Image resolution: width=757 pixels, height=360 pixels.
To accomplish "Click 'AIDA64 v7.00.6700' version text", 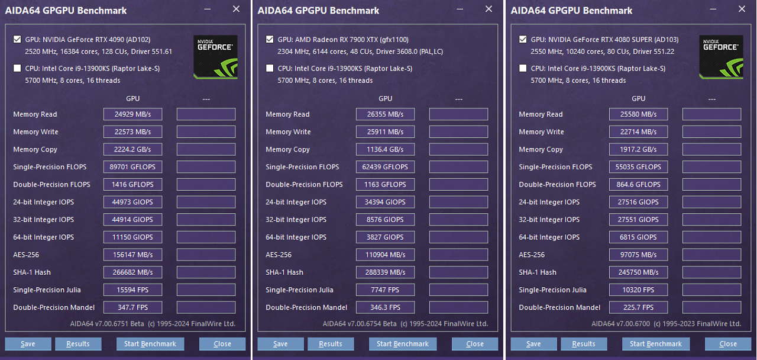I will click(x=621, y=324).
